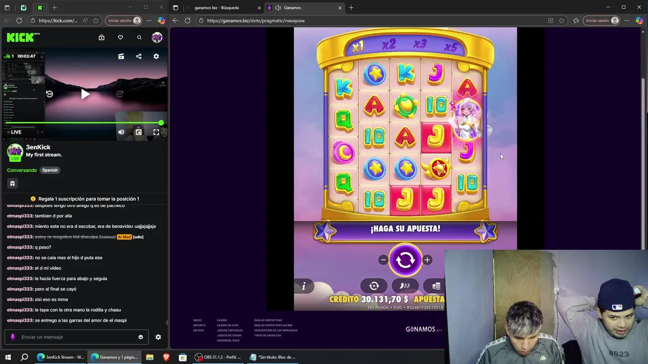Reload the Ganamos page
This screenshot has height=364, width=648.
click(x=187, y=21)
